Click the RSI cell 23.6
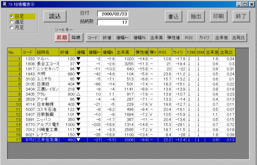 click(165, 74)
